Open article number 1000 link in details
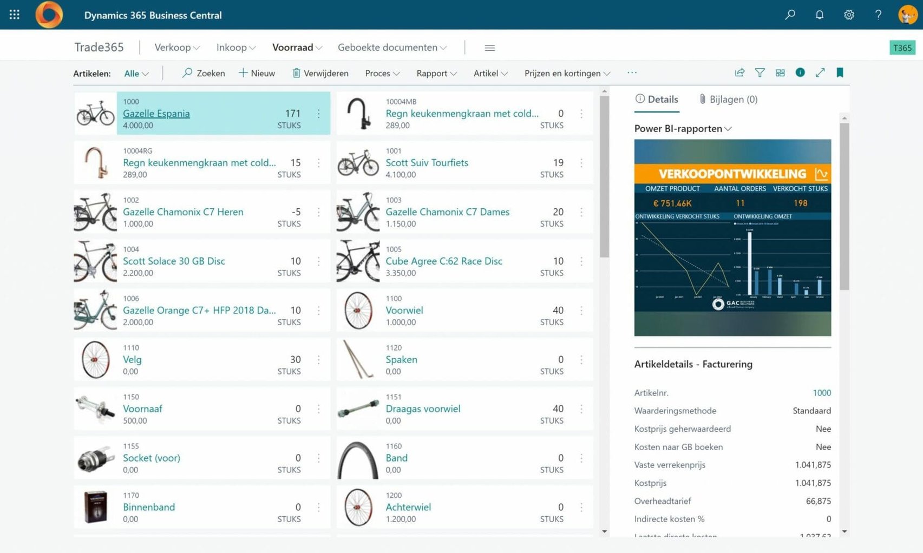The width and height of the screenshot is (923, 553). pos(822,393)
